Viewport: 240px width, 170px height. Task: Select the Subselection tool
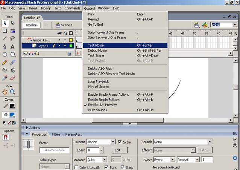[12, 23]
